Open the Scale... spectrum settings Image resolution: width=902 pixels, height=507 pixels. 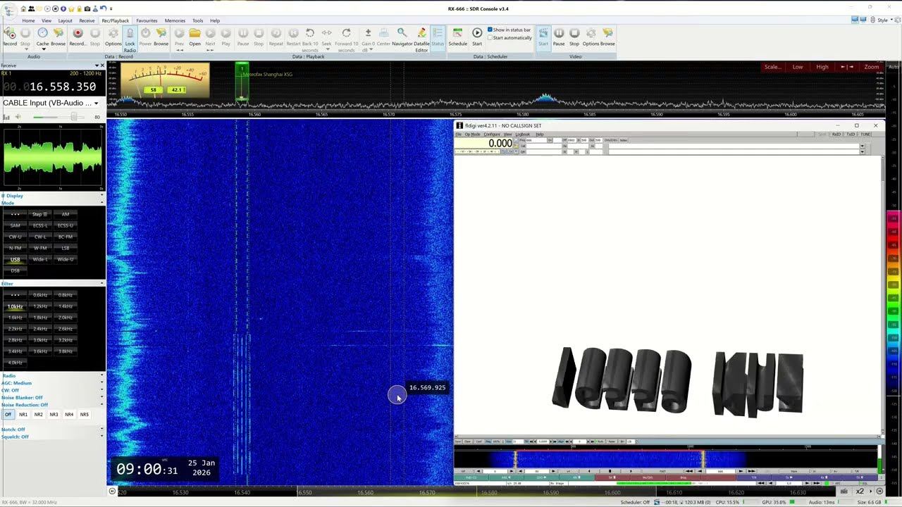[772, 67]
